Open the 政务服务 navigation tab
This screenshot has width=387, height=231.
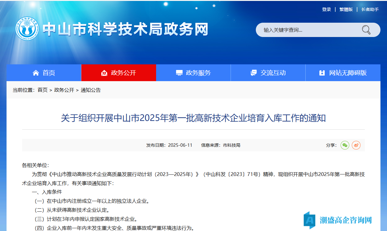click(193, 73)
